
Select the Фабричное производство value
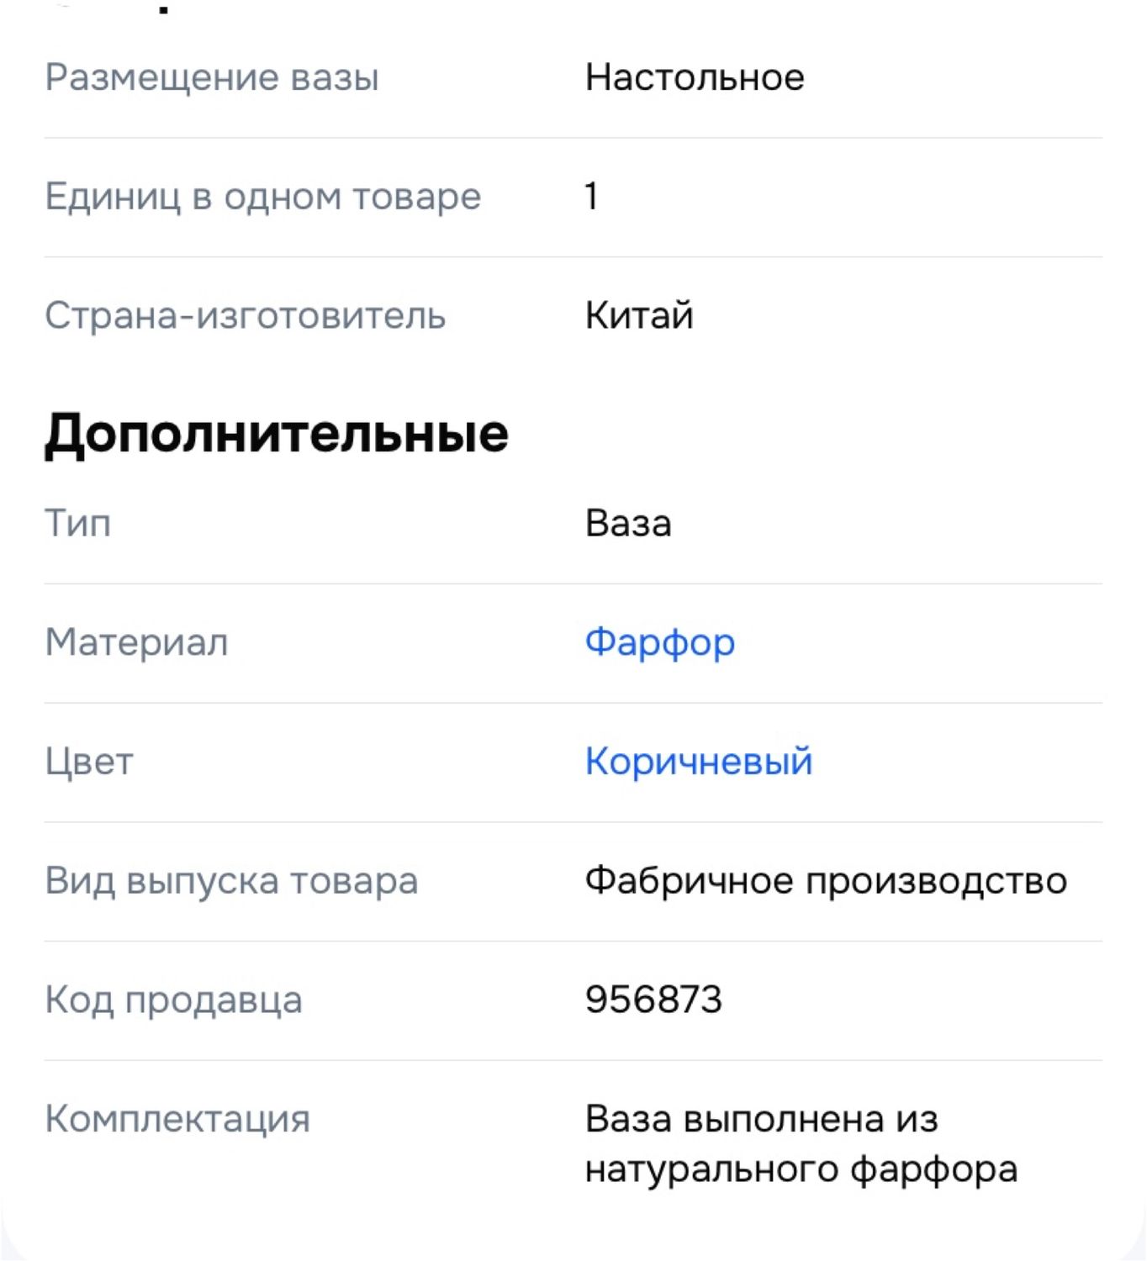826,881
